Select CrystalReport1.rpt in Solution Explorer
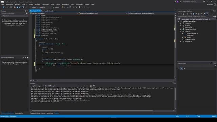Screen dimensions: 217x122 190,29
